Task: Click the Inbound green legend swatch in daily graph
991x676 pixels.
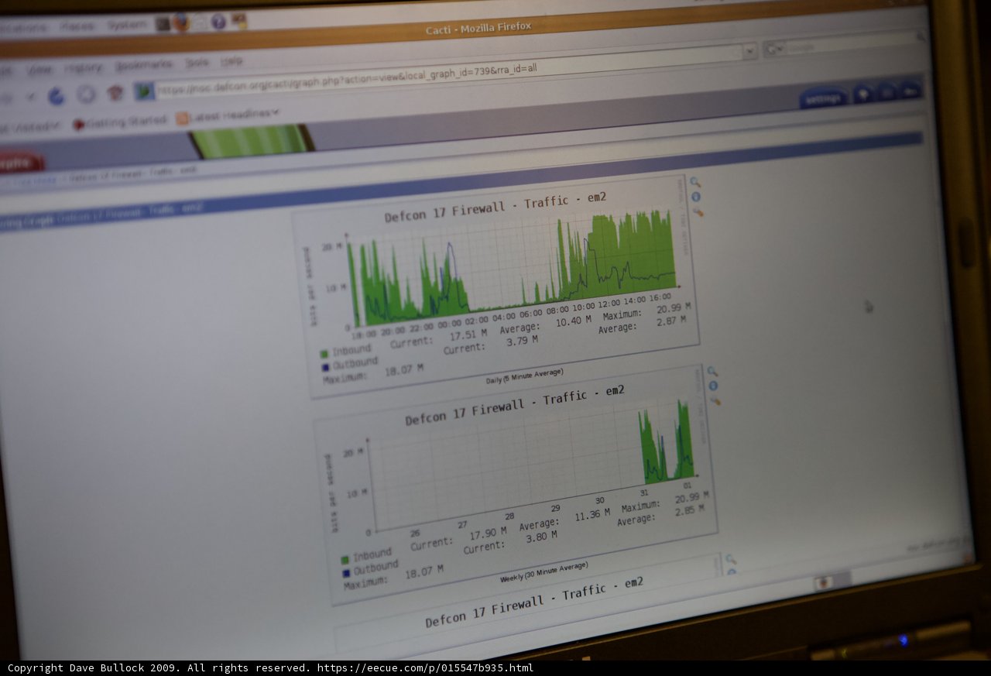Action: (x=324, y=354)
